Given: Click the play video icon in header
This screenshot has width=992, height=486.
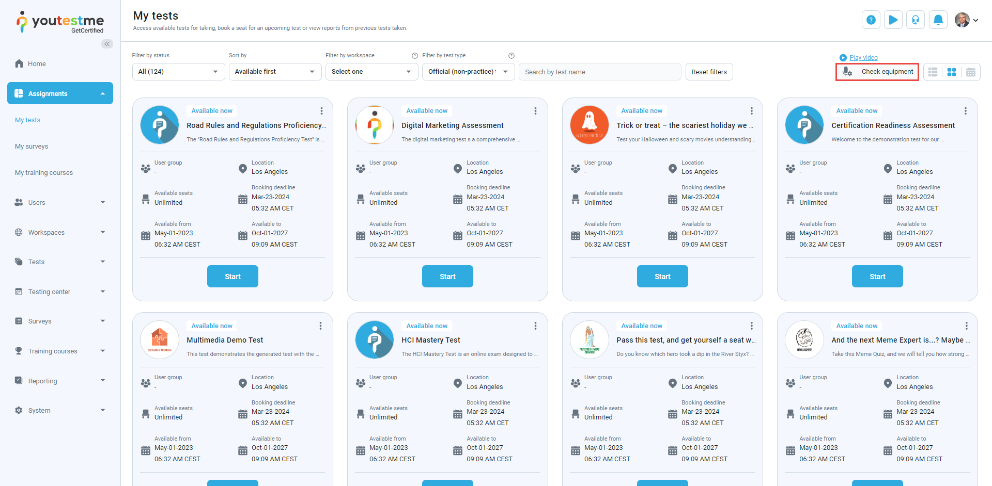Looking at the screenshot, I should click(x=893, y=20).
